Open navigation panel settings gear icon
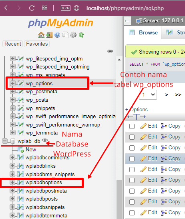This screenshot has height=219, width=185. (x=73, y=35)
